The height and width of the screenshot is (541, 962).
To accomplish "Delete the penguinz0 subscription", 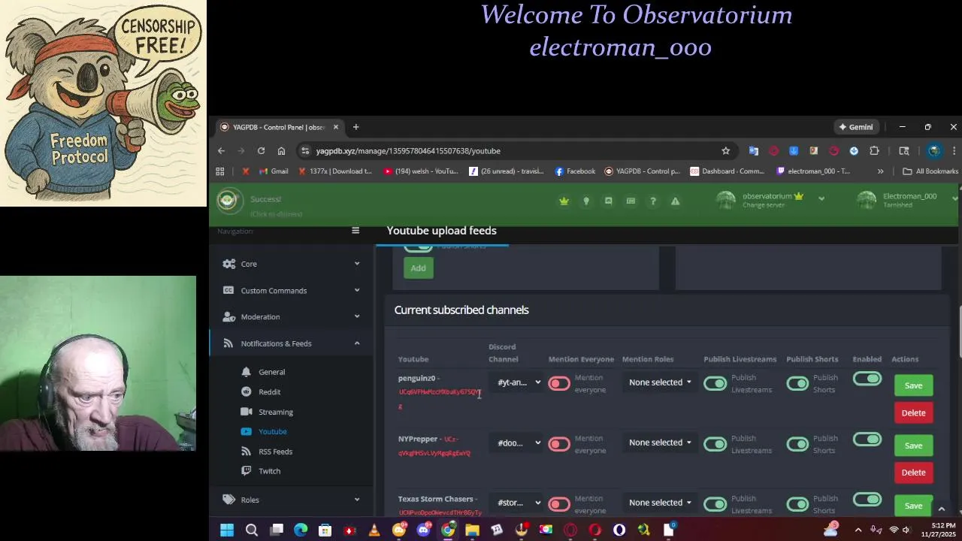I will click(913, 413).
